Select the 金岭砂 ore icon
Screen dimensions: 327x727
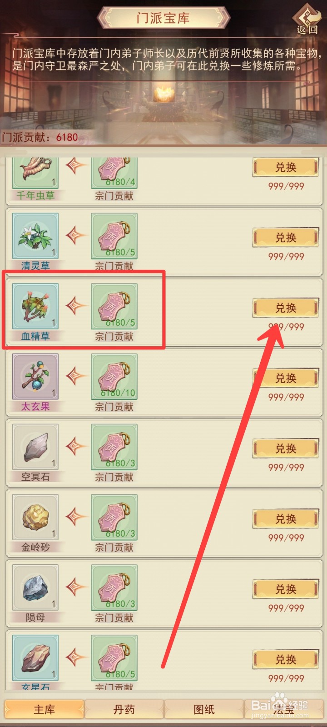35,518
